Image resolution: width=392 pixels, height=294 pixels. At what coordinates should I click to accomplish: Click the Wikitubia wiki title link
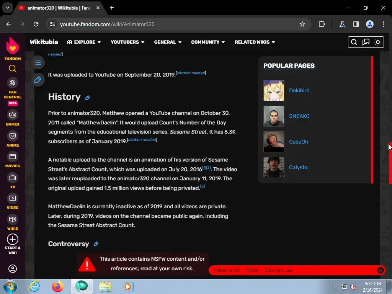(x=44, y=42)
